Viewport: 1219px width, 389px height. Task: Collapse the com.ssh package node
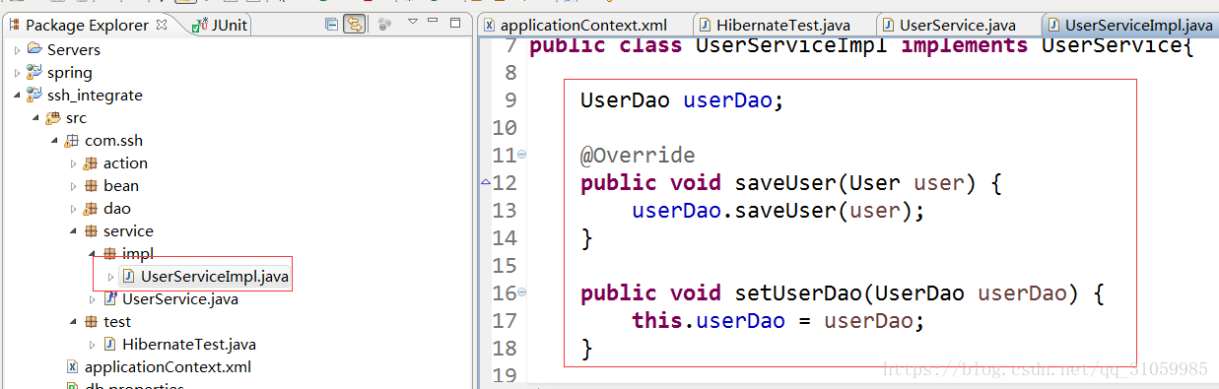pyautogui.click(x=54, y=141)
